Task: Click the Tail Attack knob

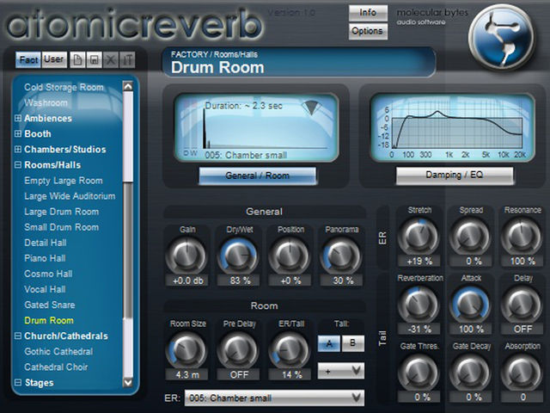Action: (x=470, y=305)
